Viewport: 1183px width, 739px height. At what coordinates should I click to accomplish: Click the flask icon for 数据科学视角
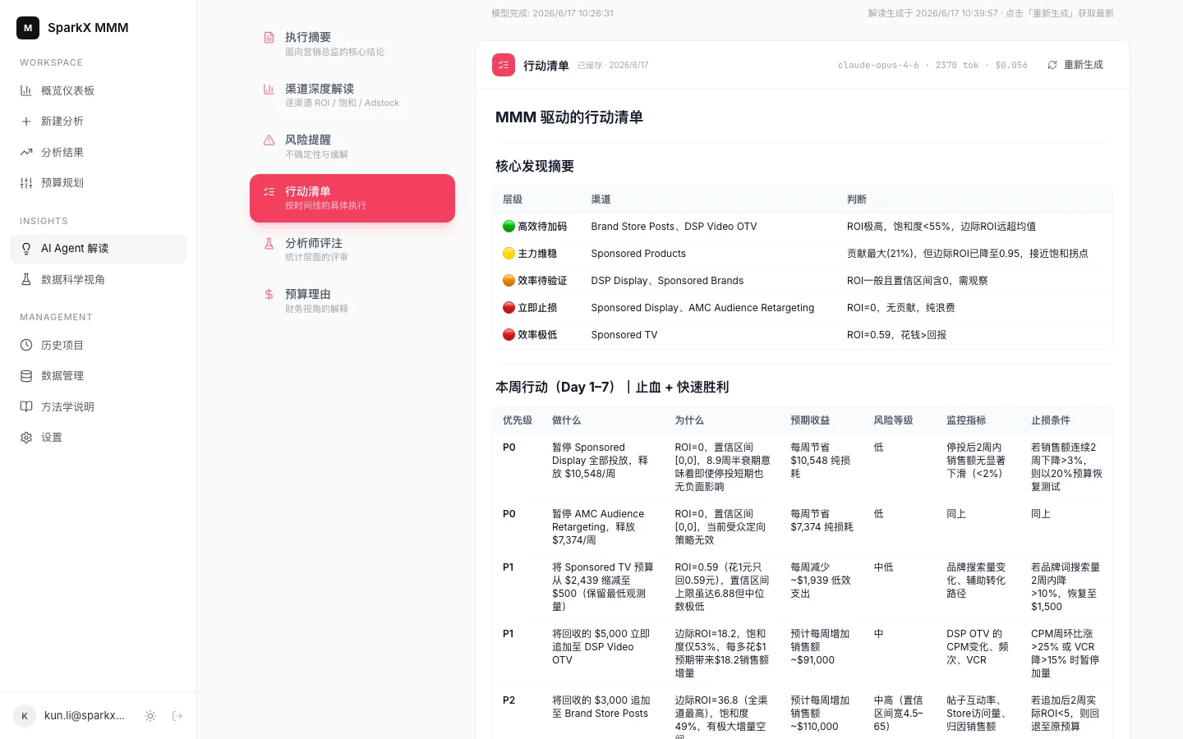(26, 279)
